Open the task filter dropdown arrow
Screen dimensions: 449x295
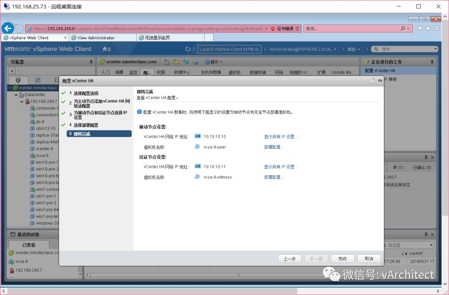point(431,245)
